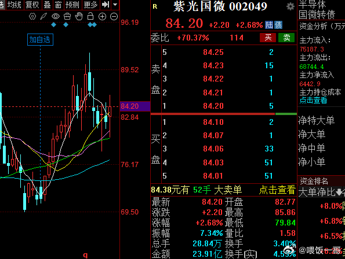Toggle the eye visibility icon
345x259 pixels.
56,16
